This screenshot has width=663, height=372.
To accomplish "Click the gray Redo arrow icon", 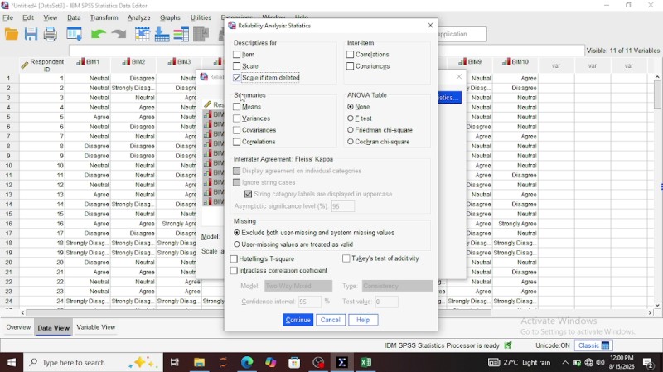I will [119, 34].
